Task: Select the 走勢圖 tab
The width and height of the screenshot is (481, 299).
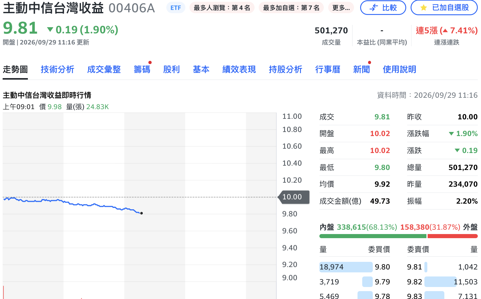Action: (15, 70)
